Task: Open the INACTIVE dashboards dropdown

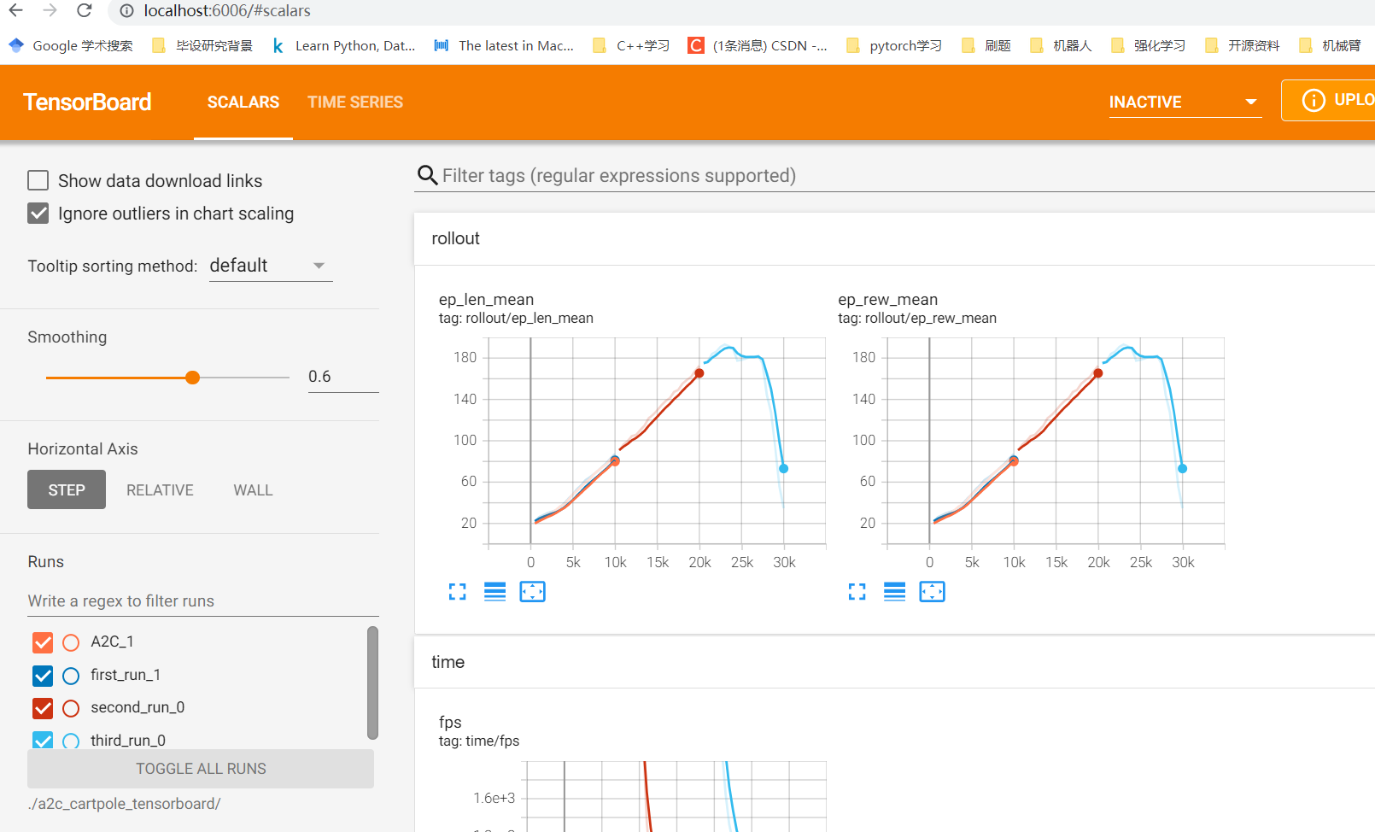Action: pos(1185,102)
